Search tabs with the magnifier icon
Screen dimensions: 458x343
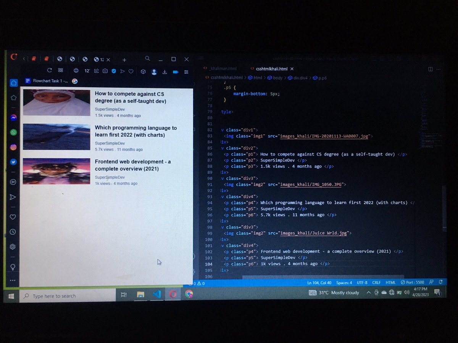(x=147, y=58)
